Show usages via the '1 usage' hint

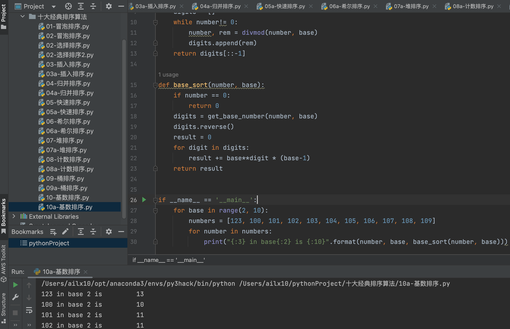pyautogui.click(x=168, y=75)
